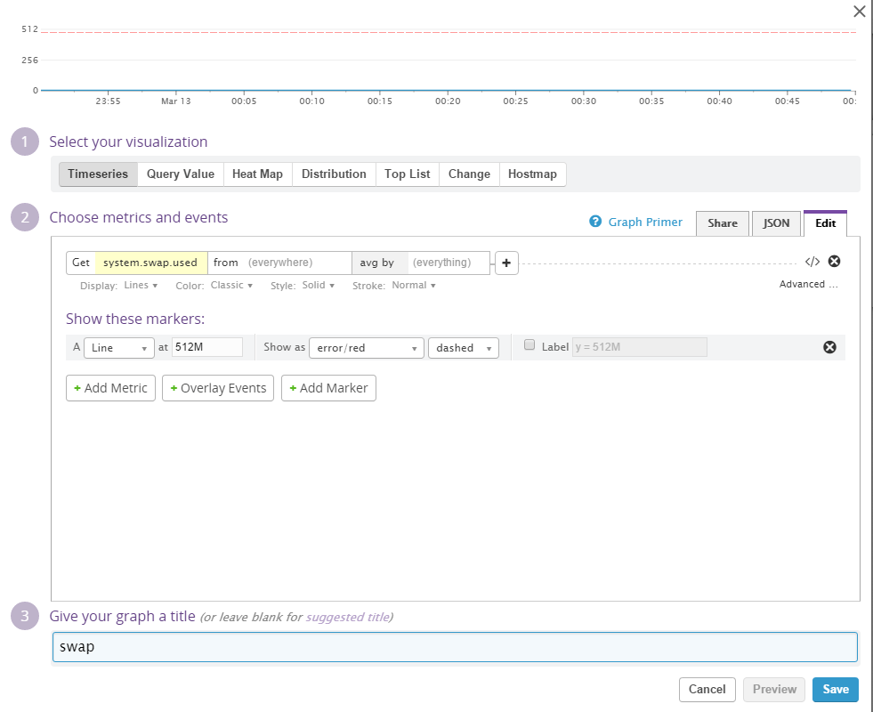Open the Graph Primer help icon
Viewport: 873px width, 712px height.
coord(595,222)
